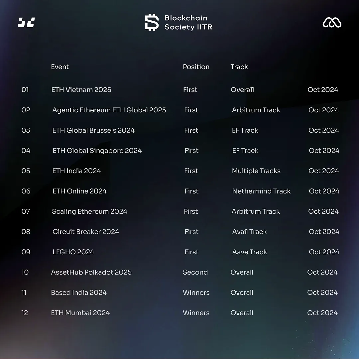This screenshot has width=359, height=359.
Task: Click Overall track in AssetHub Polkadot row
Action: [242, 272]
